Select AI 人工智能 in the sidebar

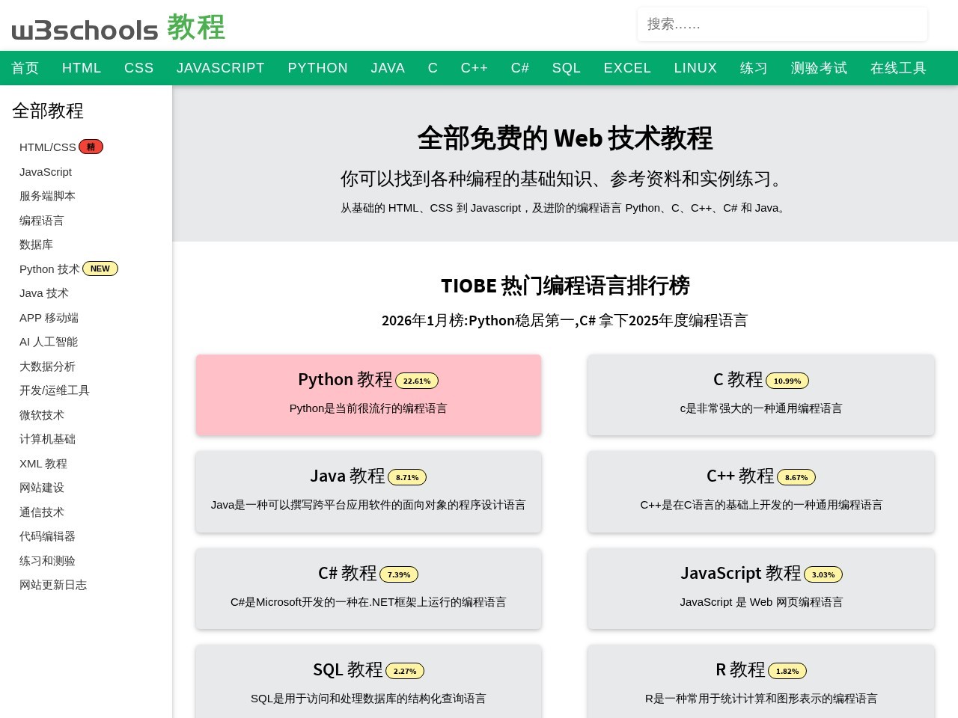pos(48,342)
